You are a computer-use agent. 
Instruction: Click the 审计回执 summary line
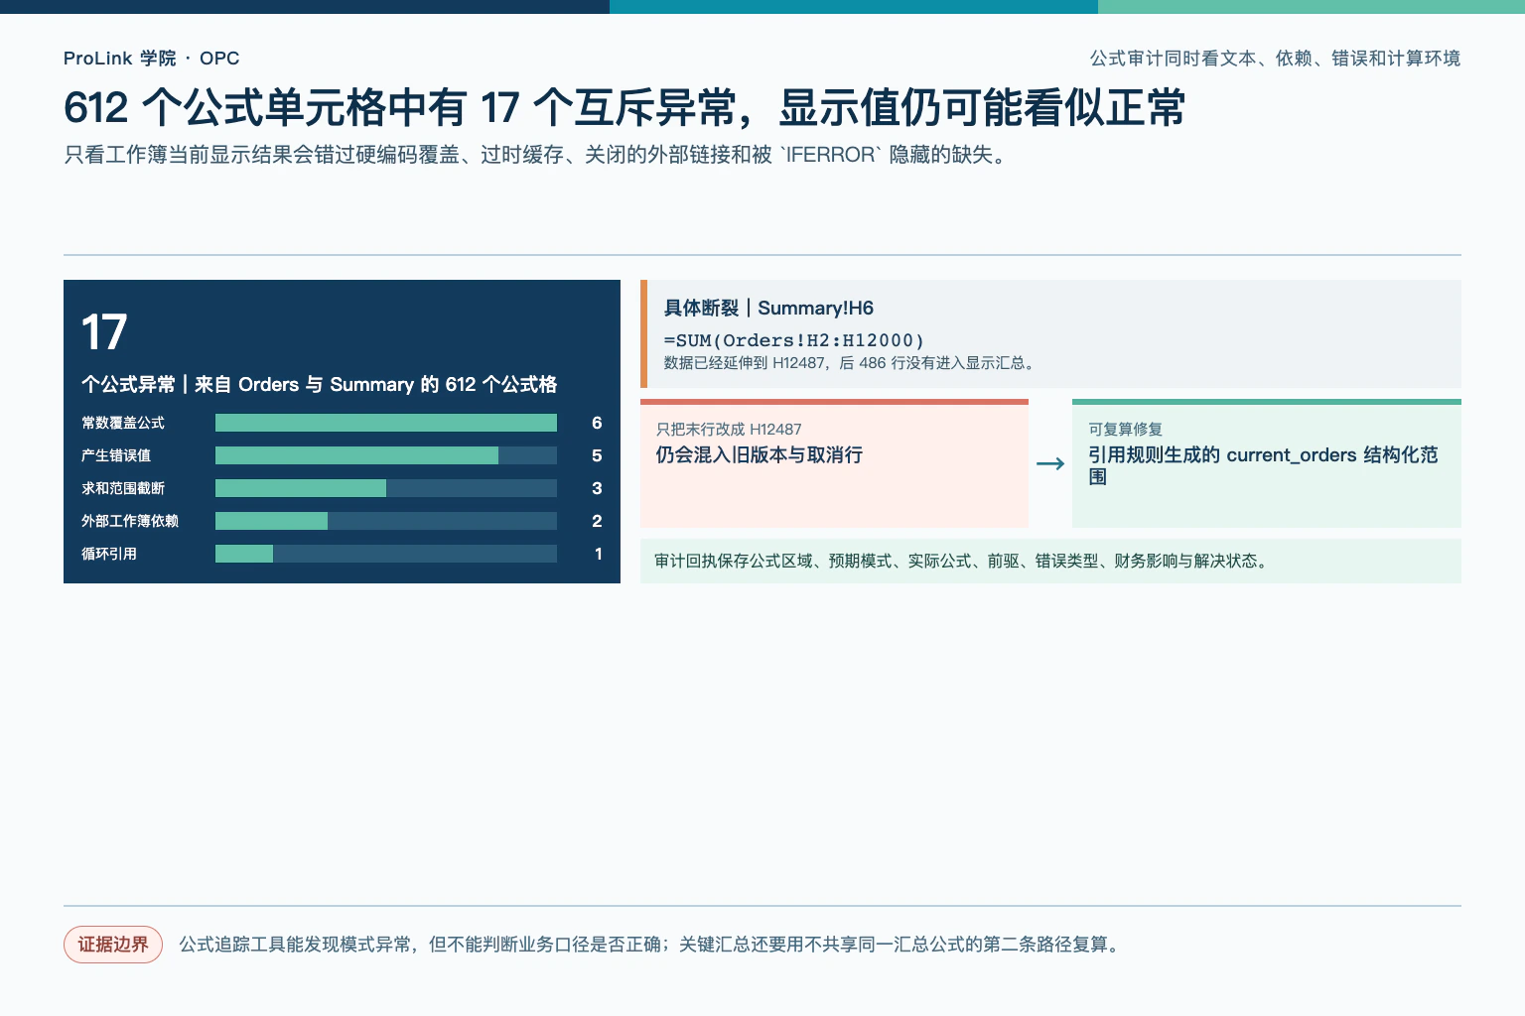coord(960,562)
